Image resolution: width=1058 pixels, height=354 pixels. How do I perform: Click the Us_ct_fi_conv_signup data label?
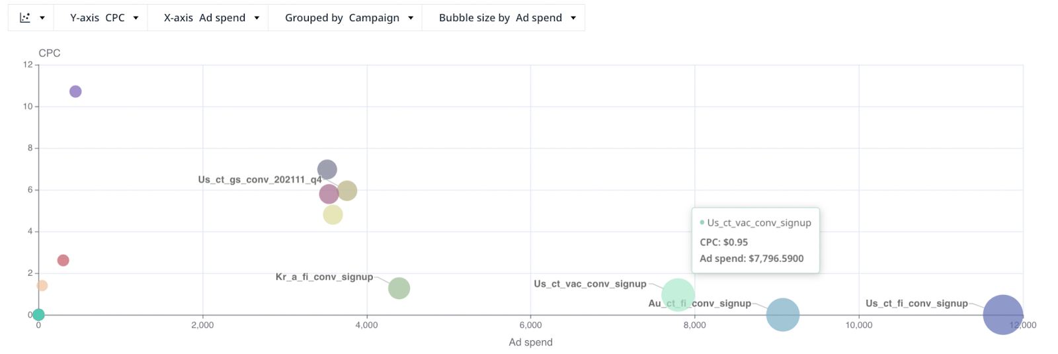tap(916, 304)
